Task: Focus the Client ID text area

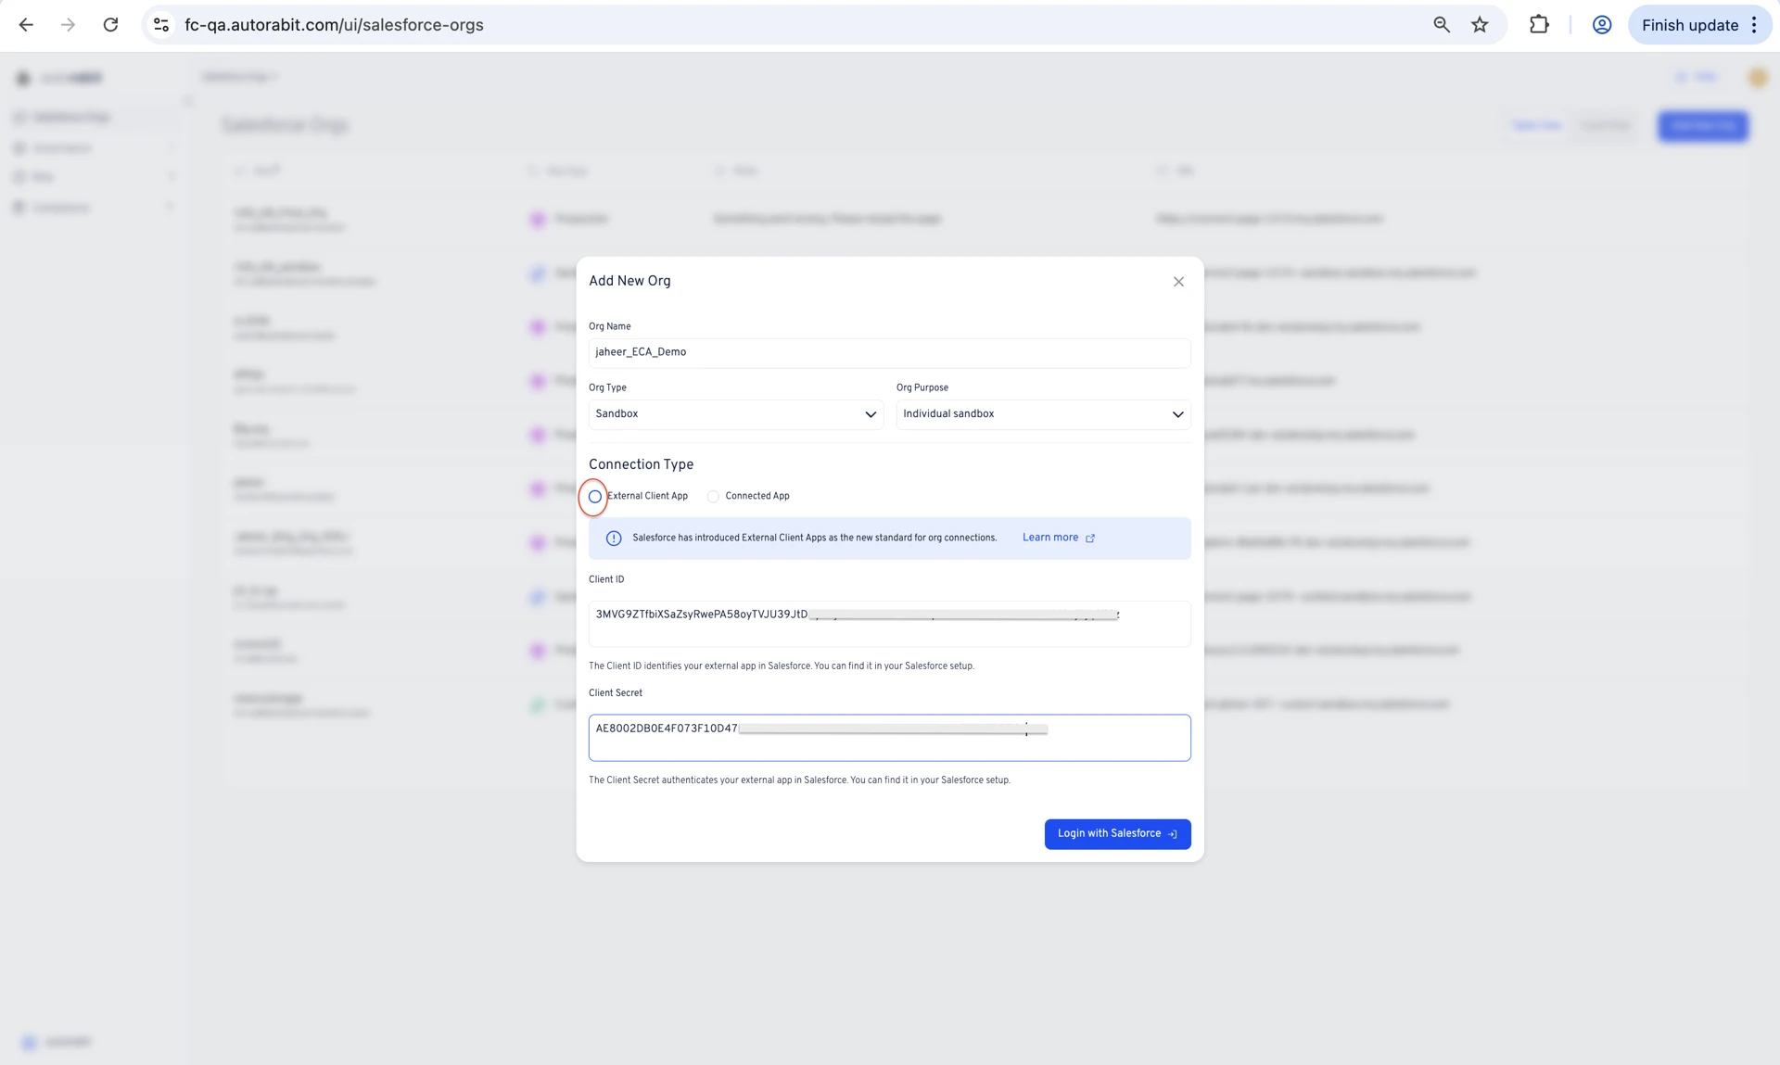Action: click(888, 624)
